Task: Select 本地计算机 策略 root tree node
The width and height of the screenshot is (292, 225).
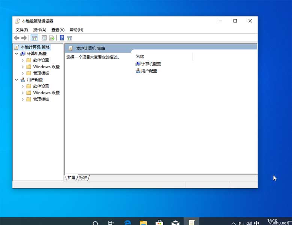Action: (x=35, y=47)
